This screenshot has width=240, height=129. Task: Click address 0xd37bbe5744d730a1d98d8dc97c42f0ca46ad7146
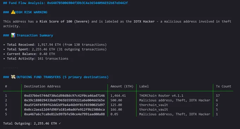[65, 96]
